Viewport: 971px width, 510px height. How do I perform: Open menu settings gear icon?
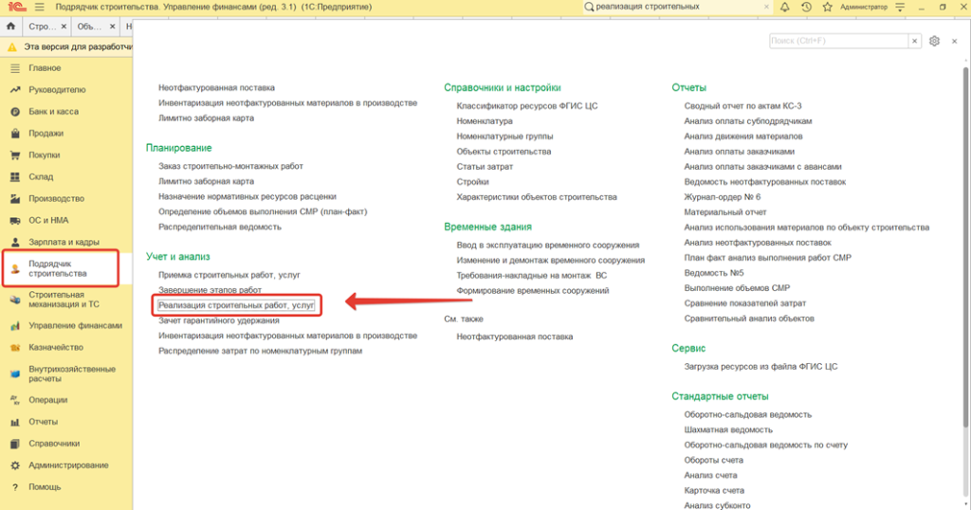934,42
